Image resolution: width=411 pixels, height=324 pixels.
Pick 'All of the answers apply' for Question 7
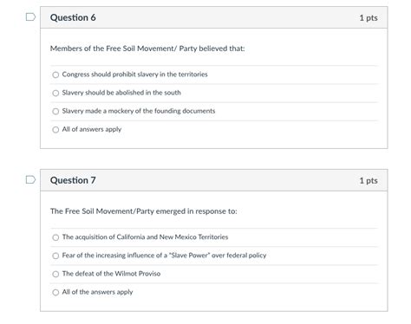pos(55,292)
